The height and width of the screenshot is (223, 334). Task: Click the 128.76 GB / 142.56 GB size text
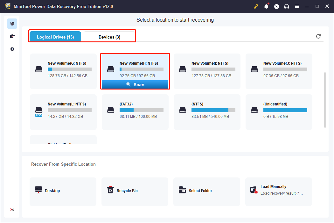pyautogui.click(x=67, y=76)
